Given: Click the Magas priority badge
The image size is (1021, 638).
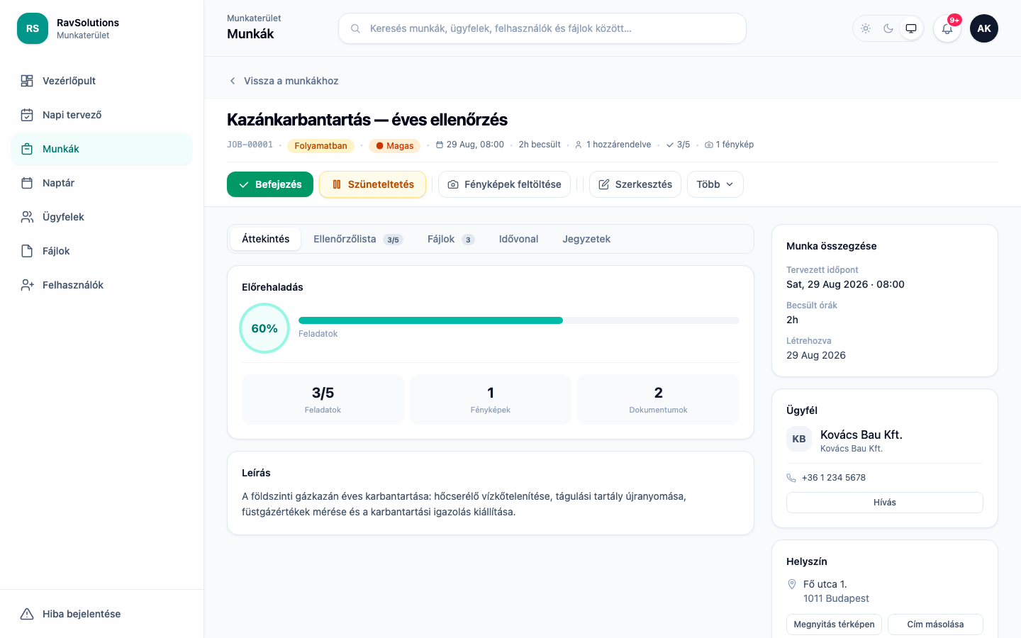Looking at the screenshot, I should point(394,145).
